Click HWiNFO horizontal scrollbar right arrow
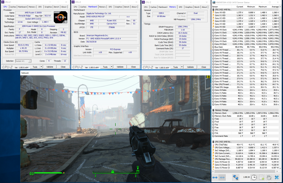 277,171
